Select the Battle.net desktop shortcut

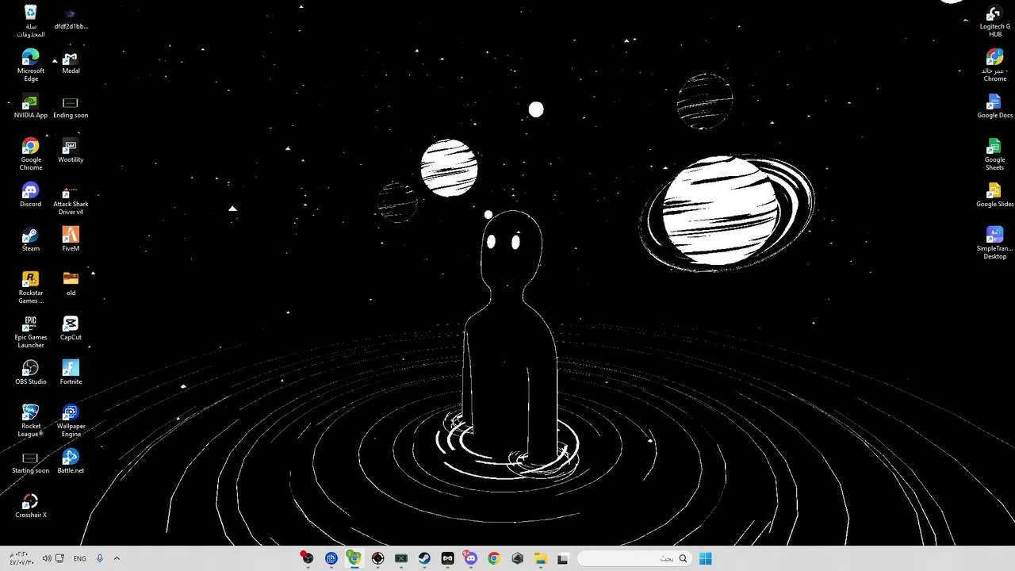(x=71, y=462)
